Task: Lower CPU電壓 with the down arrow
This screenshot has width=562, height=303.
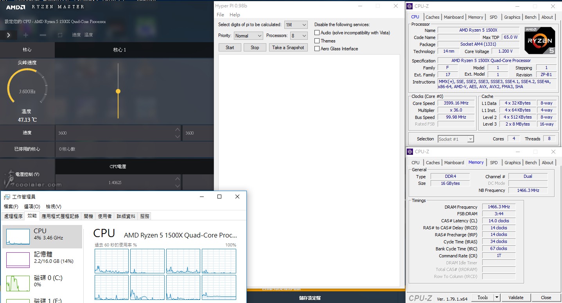Action: tap(178, 186)
